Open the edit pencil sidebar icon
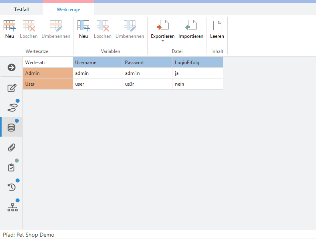 point(12,88)
